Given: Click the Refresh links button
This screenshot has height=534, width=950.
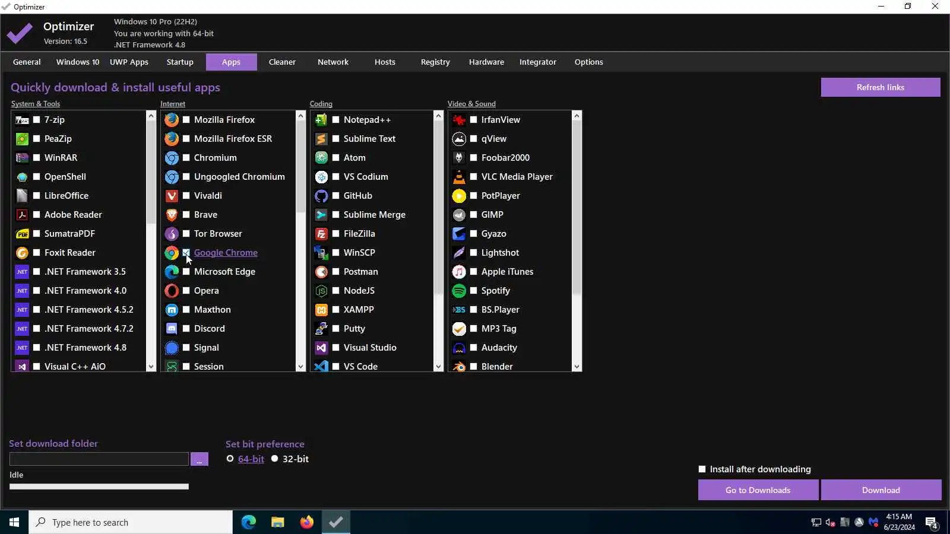Looking at the screenshot, I should (881, 87).
